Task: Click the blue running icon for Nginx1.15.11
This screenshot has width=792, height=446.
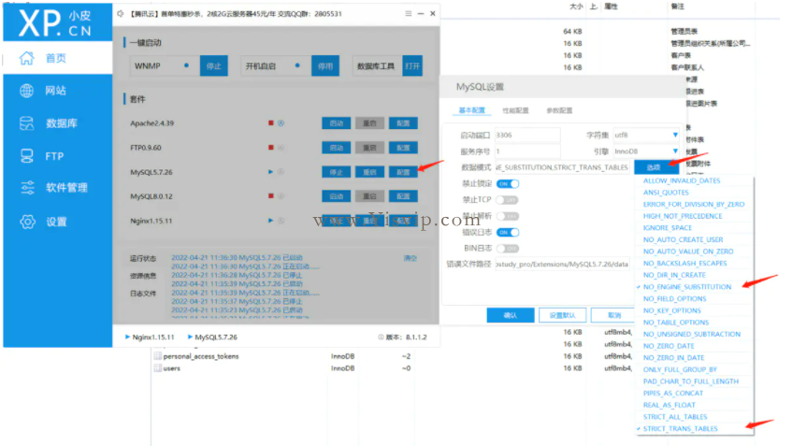Action: pyautogui.click(x=271, y=221)
